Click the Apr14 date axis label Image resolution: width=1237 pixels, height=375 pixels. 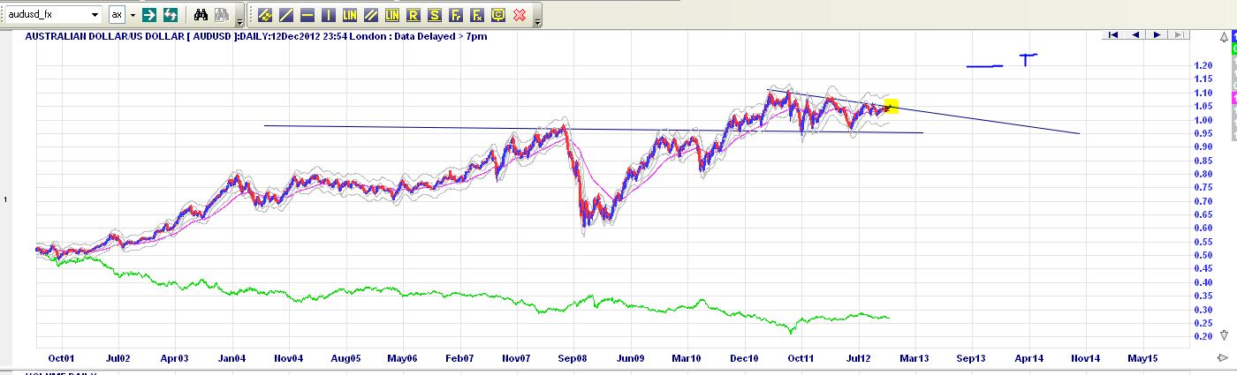[1028, 359]
